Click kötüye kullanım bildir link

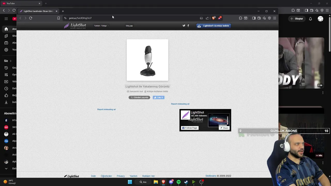pyautogui.click(x=156, y=91)
